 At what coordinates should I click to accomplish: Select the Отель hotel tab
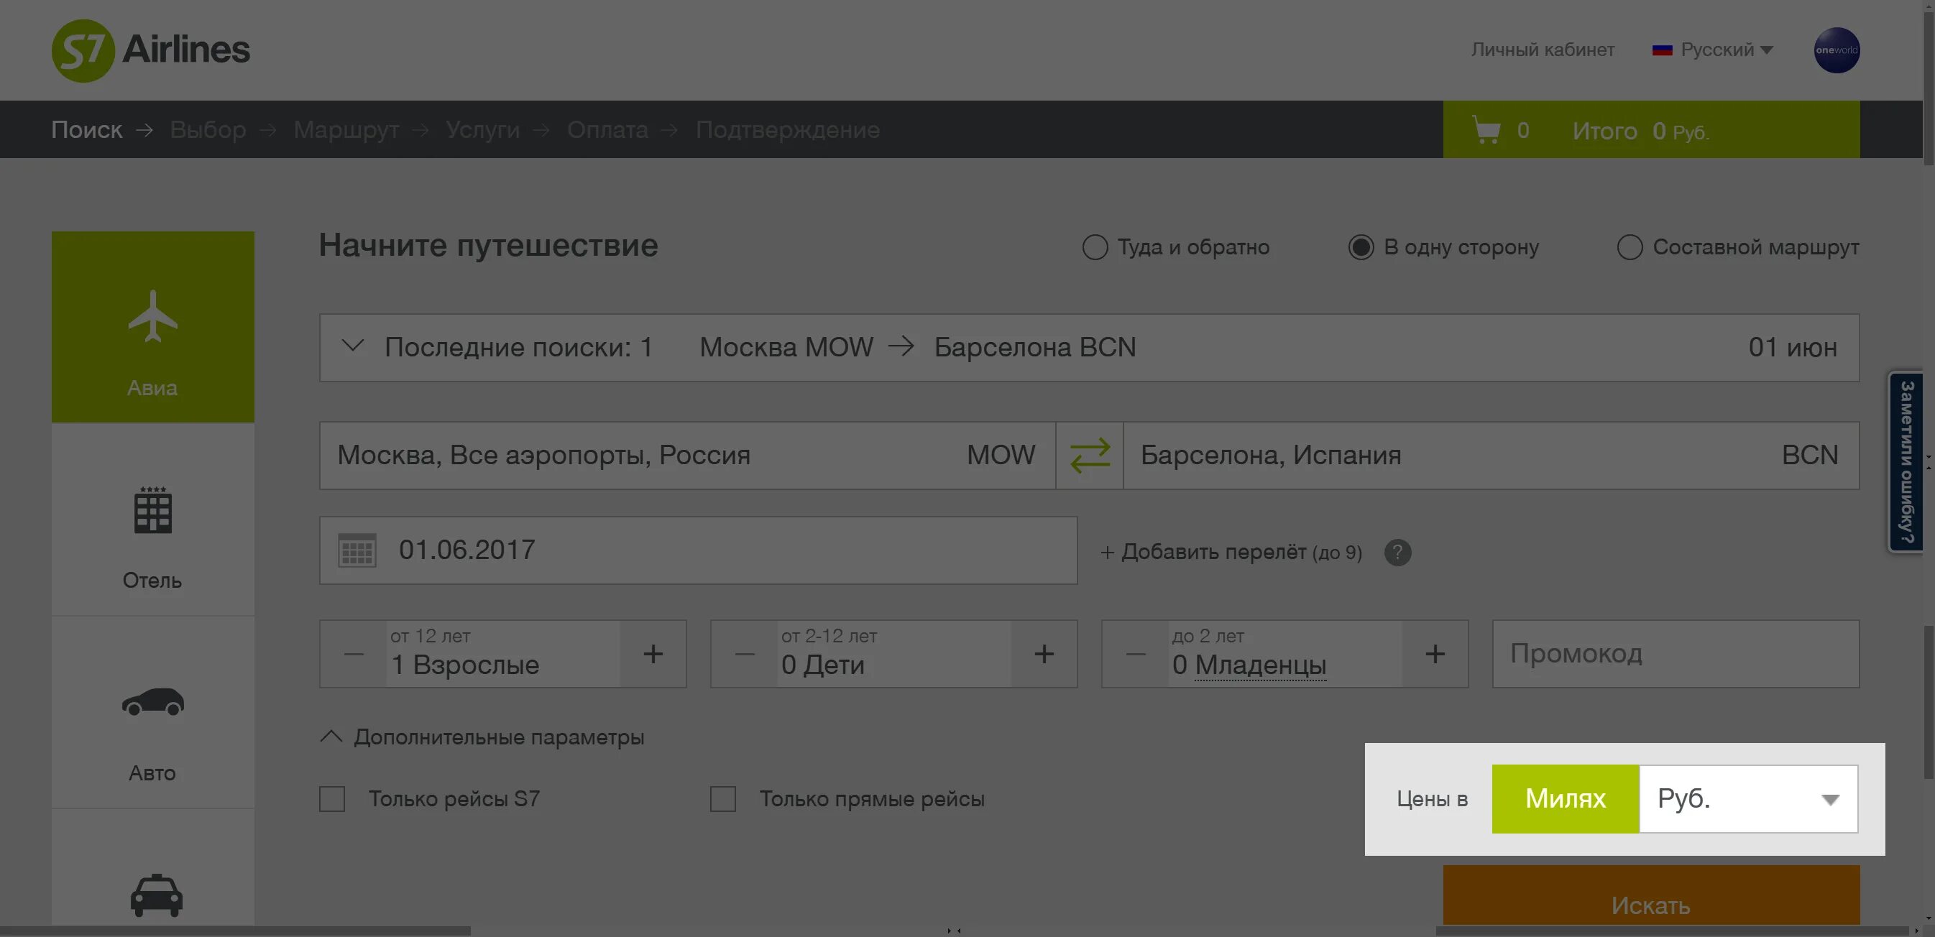152,520
